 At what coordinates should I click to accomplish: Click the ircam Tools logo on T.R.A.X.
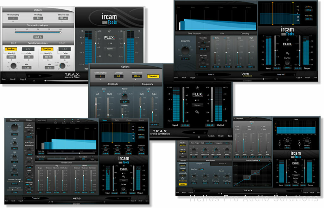point(295,154)
